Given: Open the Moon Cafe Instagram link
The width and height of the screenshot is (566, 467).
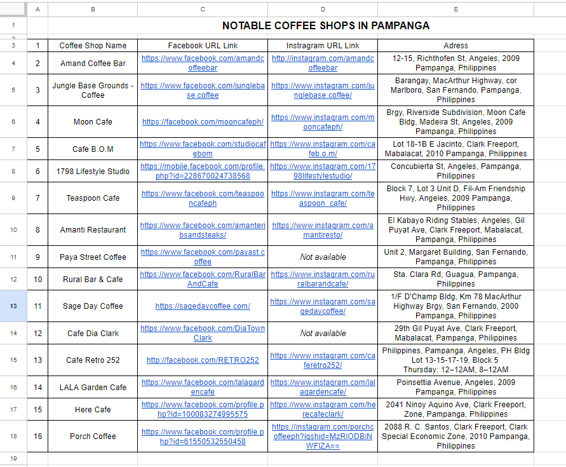Looking at the screenshot, I should pyautogui.click(x=323, y=122).
